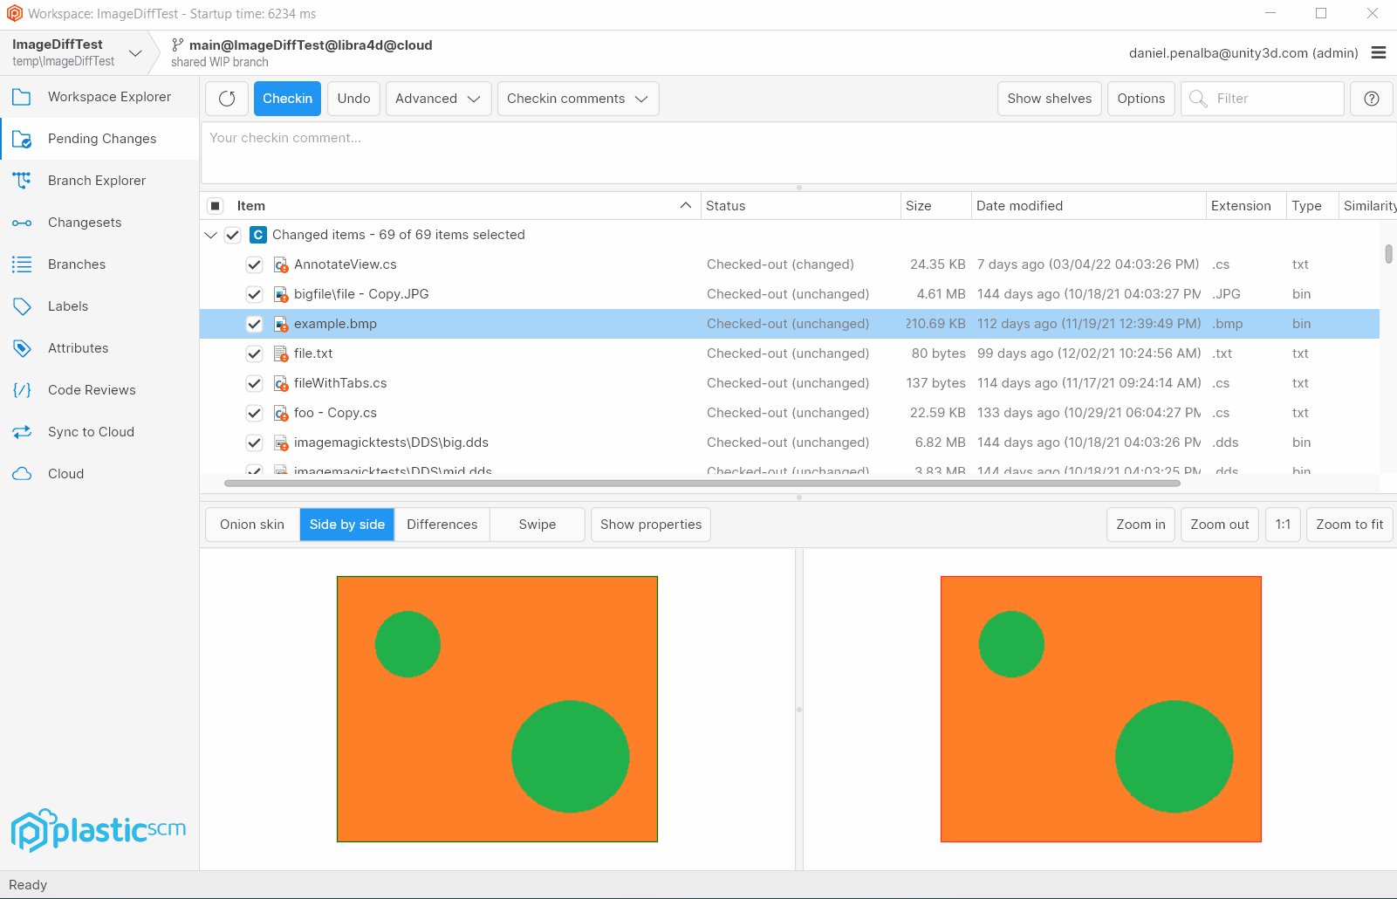This screenshot has width=1397, height=899.
Task: Toggle selection of AnnotateView.cs
Action: pyautogui.click(x=254, y=264)
